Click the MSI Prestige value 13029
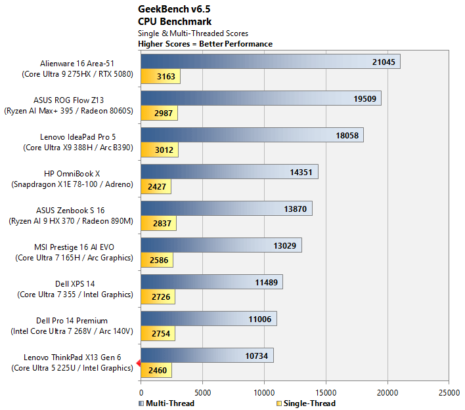The width and height of the screenshot is (465, 410). tap(284, 245)
